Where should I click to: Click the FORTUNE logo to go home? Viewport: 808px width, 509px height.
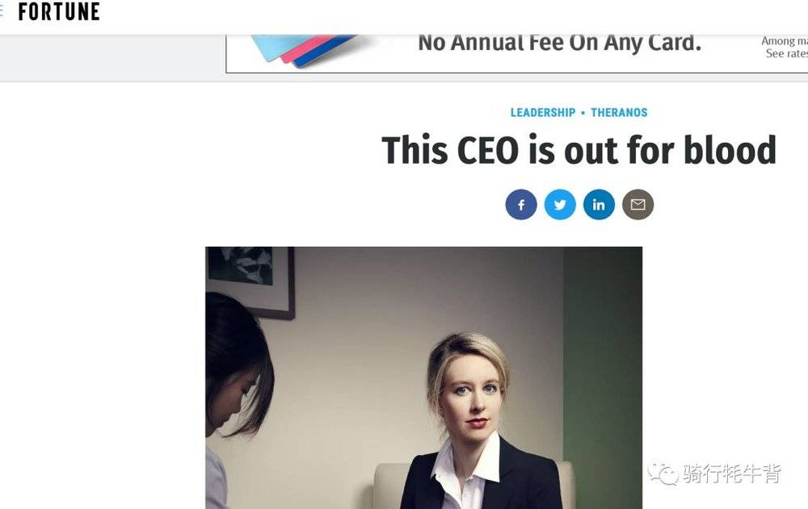pos(59,11)
